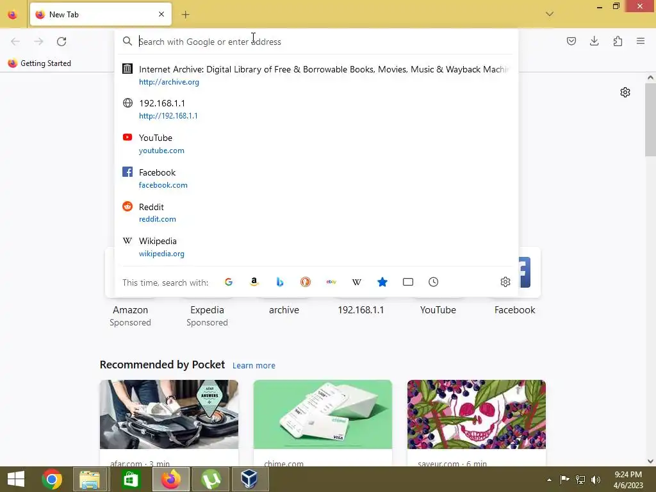Search Bookmarks with the star icon
The width and height of the screenshot is (656, 492).
point(382,282)
